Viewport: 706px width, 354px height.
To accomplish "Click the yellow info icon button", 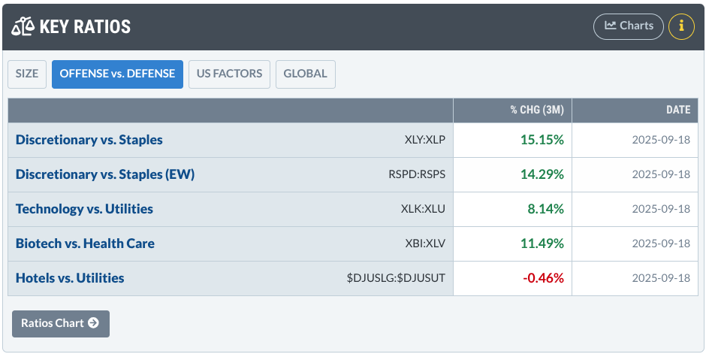I will pyautogui.click(x=681, y=26).
